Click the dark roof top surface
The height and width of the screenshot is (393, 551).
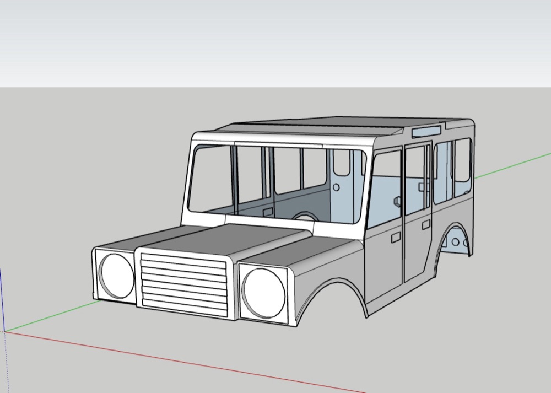click(x=316, y=127)
